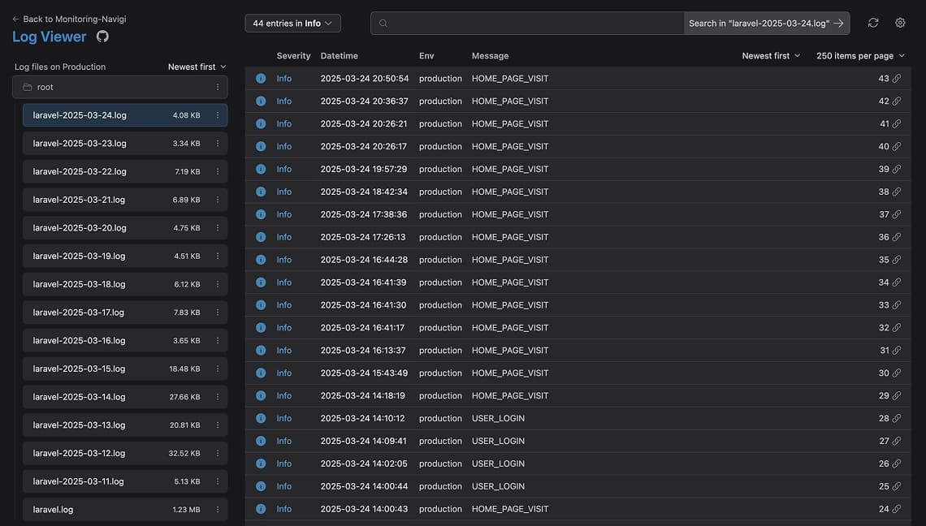Click 'Log files on Production' label
The image size is (926, 526).
pyautogui.click(x=60, y=67)
